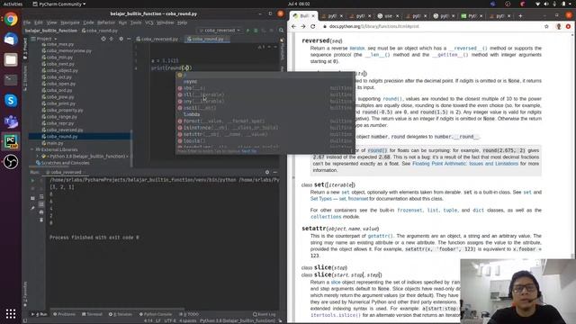576x324 pixels.
Task: Switch to the coba_reversed.py editor tab
Action: point(157,39)
